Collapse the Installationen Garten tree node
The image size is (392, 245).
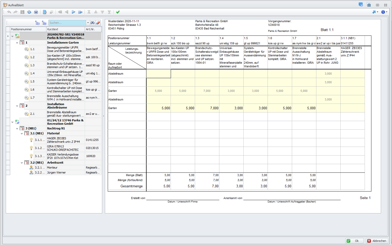[17, 43]
